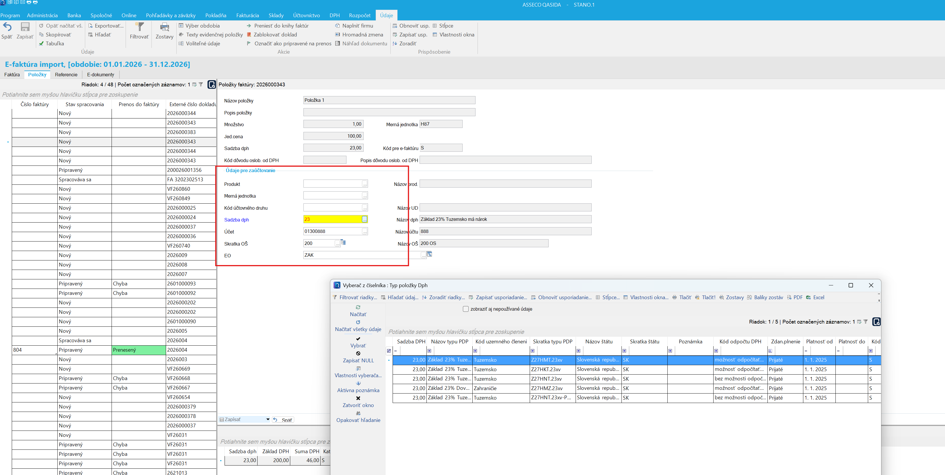Open the Kód účtovného druhu lookup button

[365, 208]
